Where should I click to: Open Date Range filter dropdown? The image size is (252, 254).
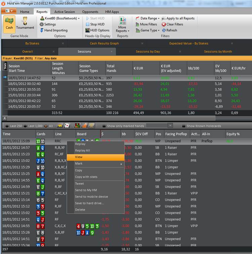coord(148,18)
